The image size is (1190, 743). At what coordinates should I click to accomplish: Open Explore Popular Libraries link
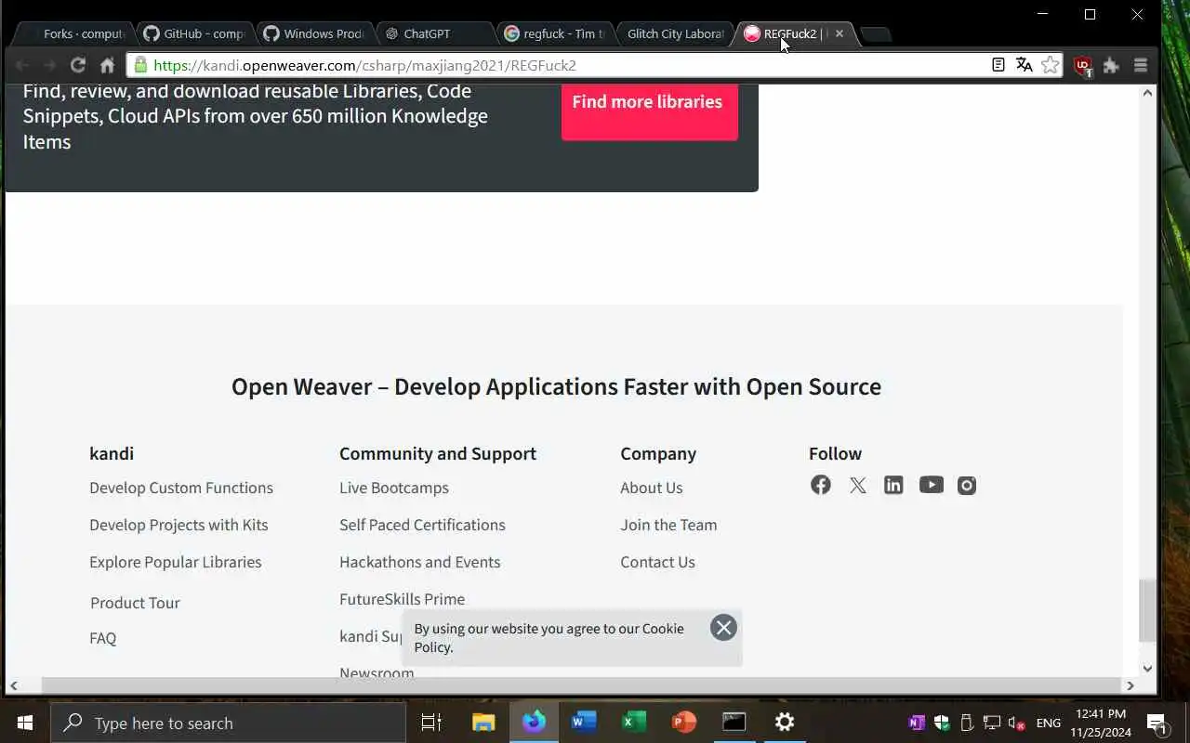pos(176,562)
